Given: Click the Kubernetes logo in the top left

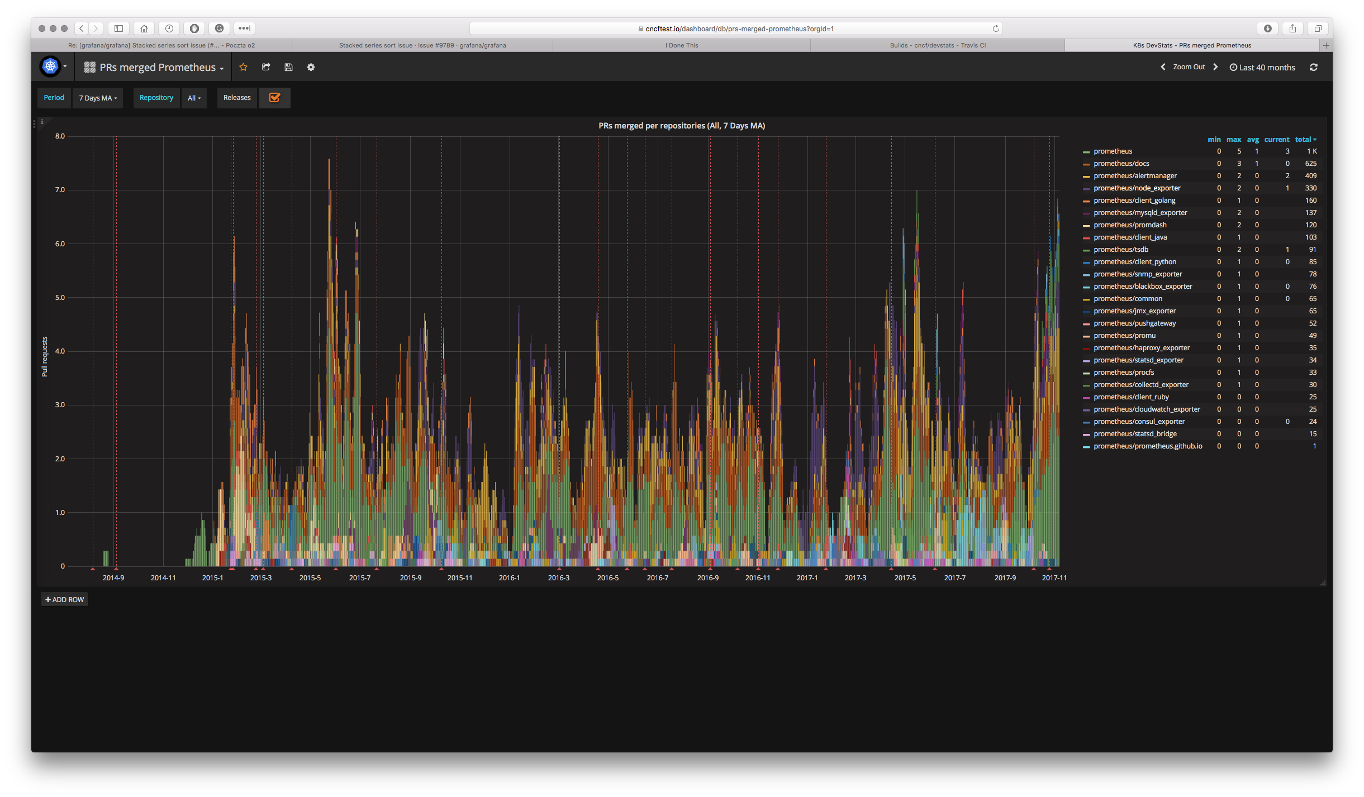Looking at the screenshot, I should pos(50,66).
